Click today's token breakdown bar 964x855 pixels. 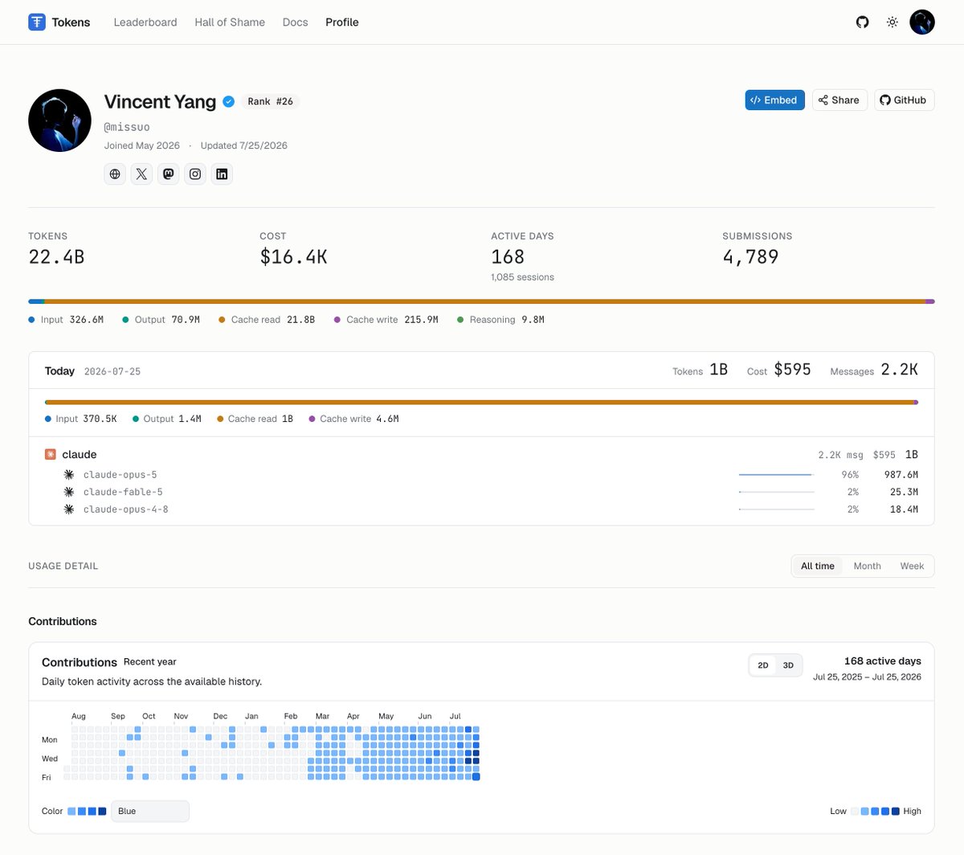point(481,402)
